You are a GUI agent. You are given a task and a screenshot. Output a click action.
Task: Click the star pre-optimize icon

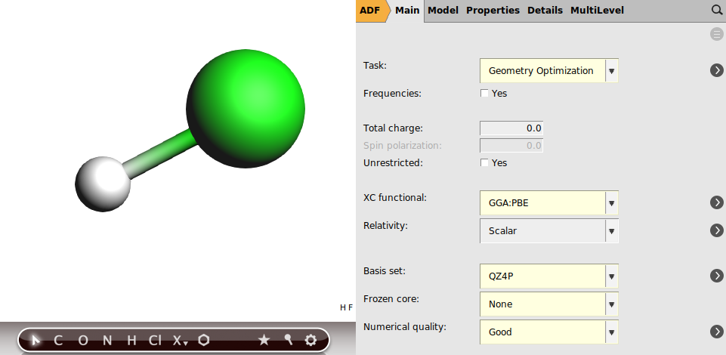264,341
